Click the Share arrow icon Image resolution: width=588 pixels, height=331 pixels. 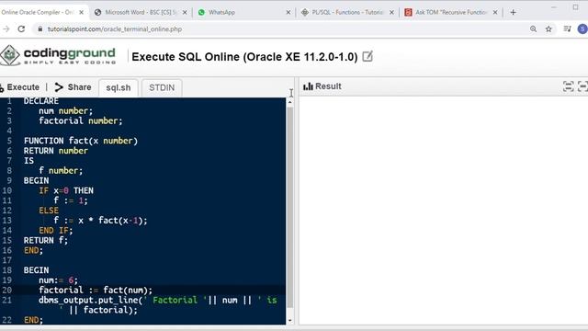(x=59, y=87)
